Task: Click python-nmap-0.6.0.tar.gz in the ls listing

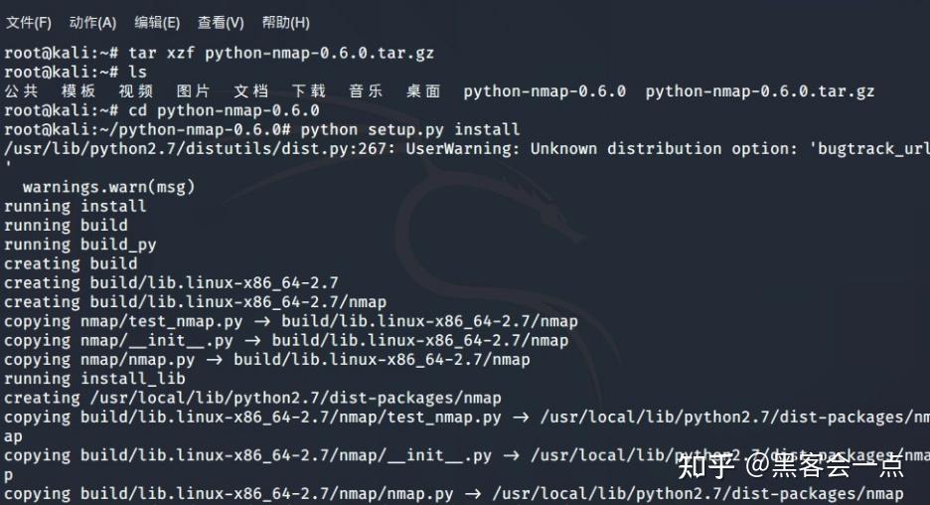Action: [x=760, y=91]
